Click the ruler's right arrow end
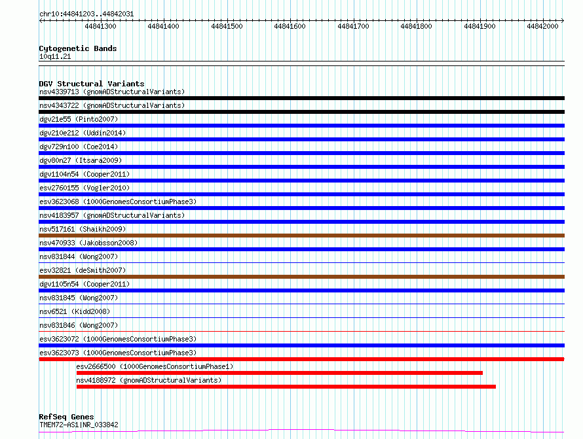Viewport: 583px width, 439px height. pos(563,21)
